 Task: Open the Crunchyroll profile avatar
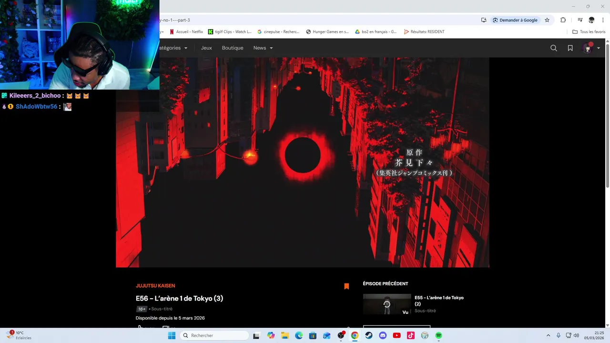(588, 48)
